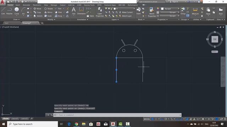Switch to the Start file tab

click(6, 23)
